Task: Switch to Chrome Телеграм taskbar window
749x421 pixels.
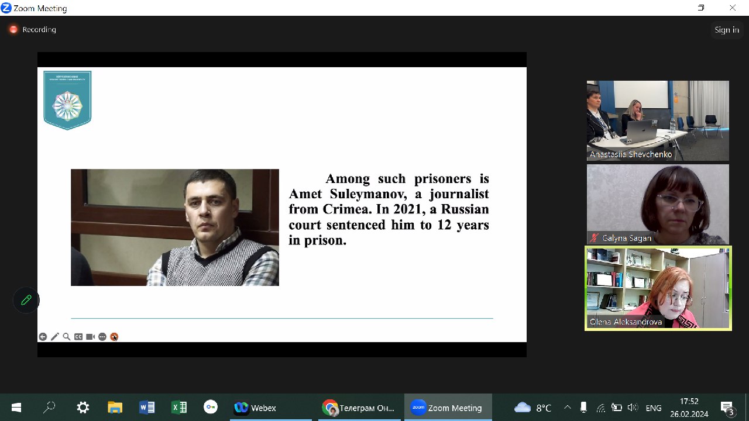Action: tap(359, 408)
